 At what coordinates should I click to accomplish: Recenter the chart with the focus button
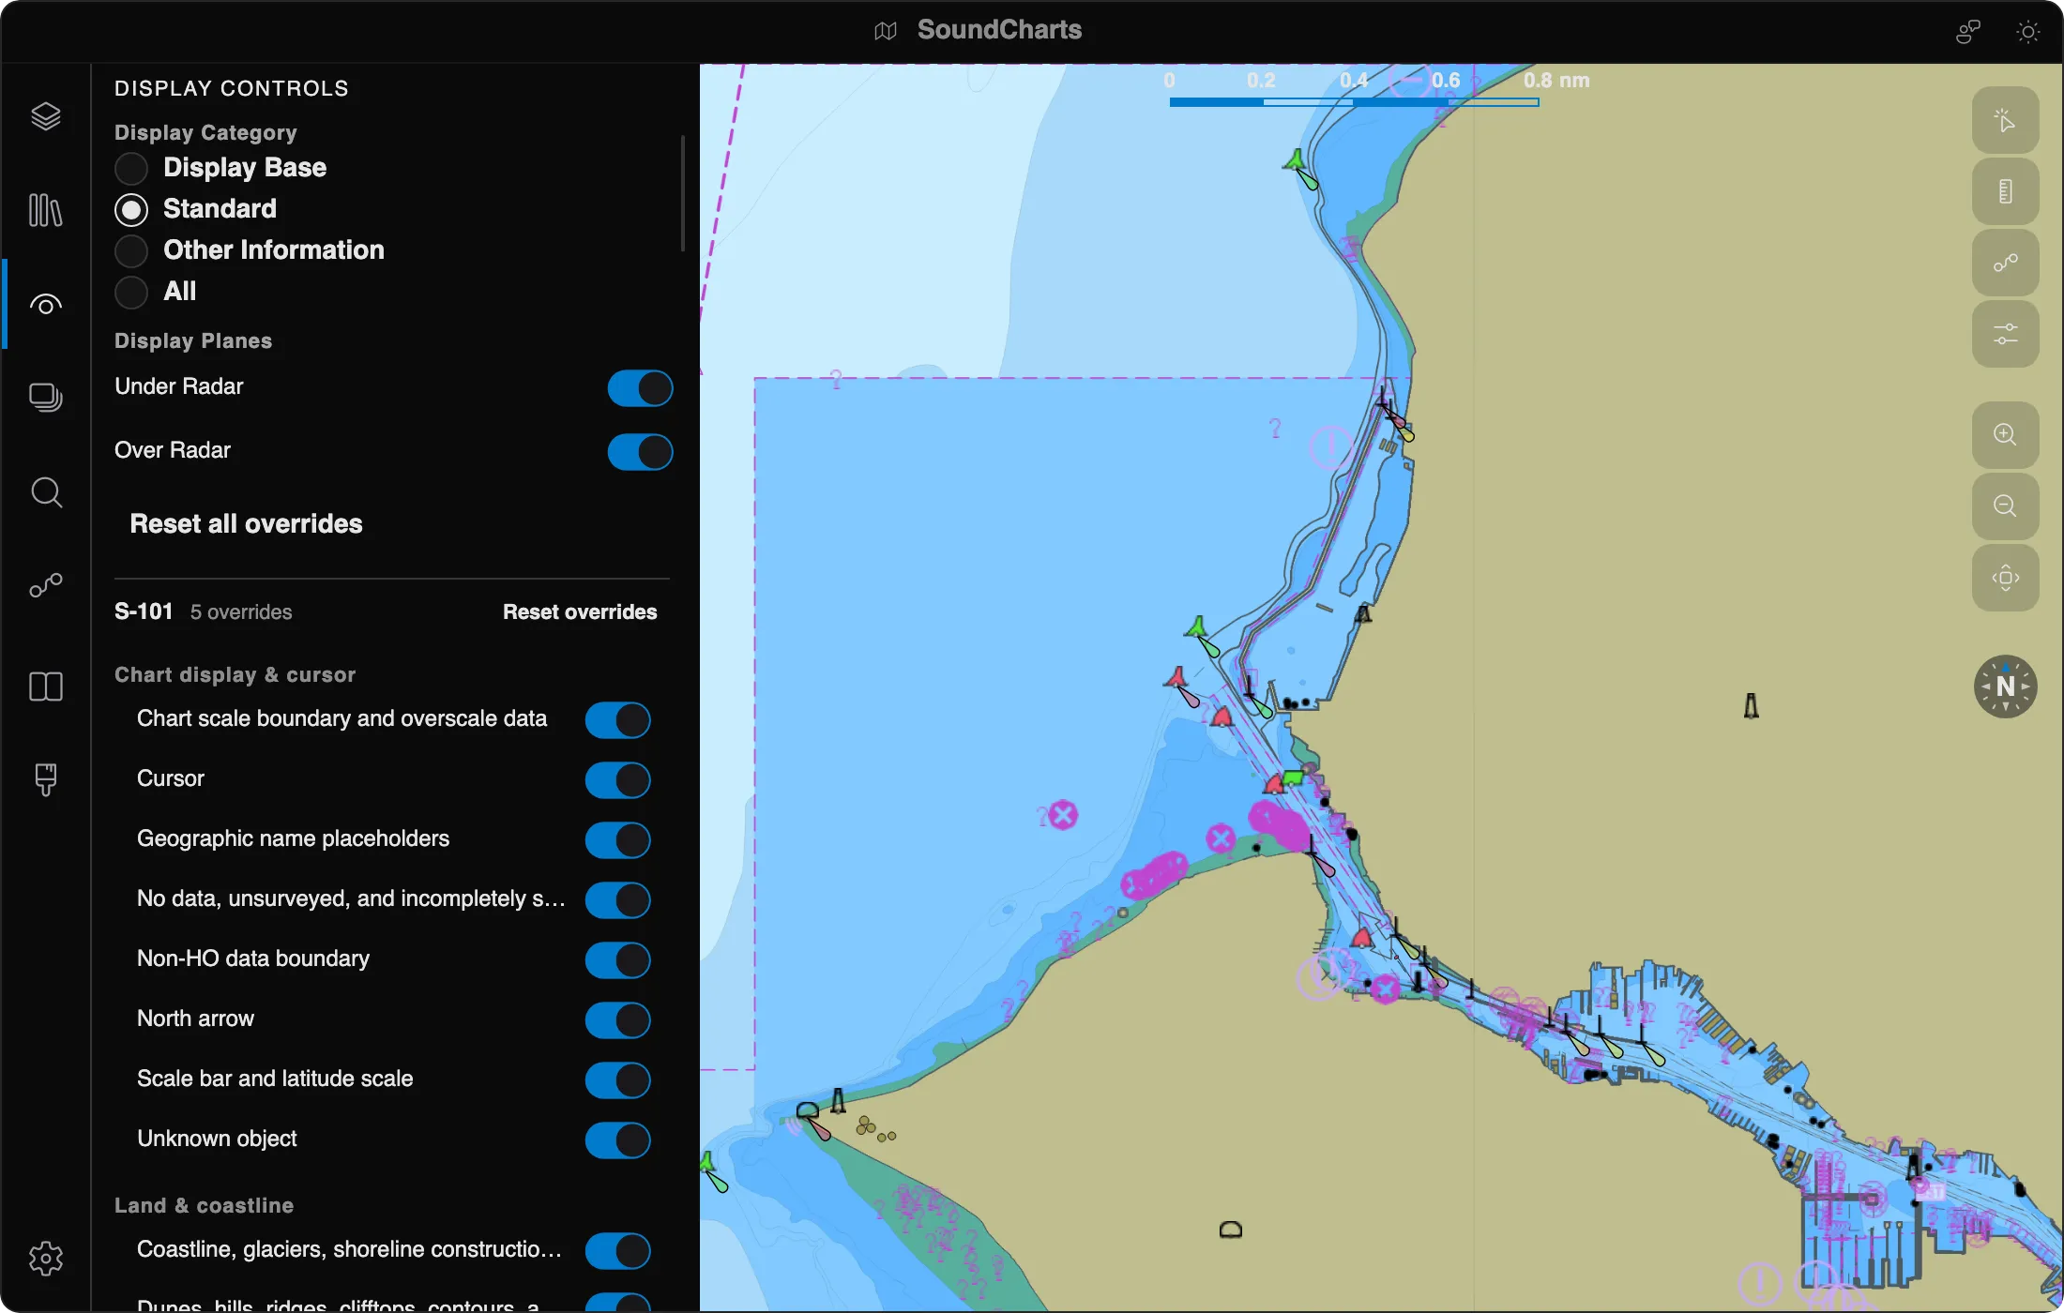click(2005, 578)
